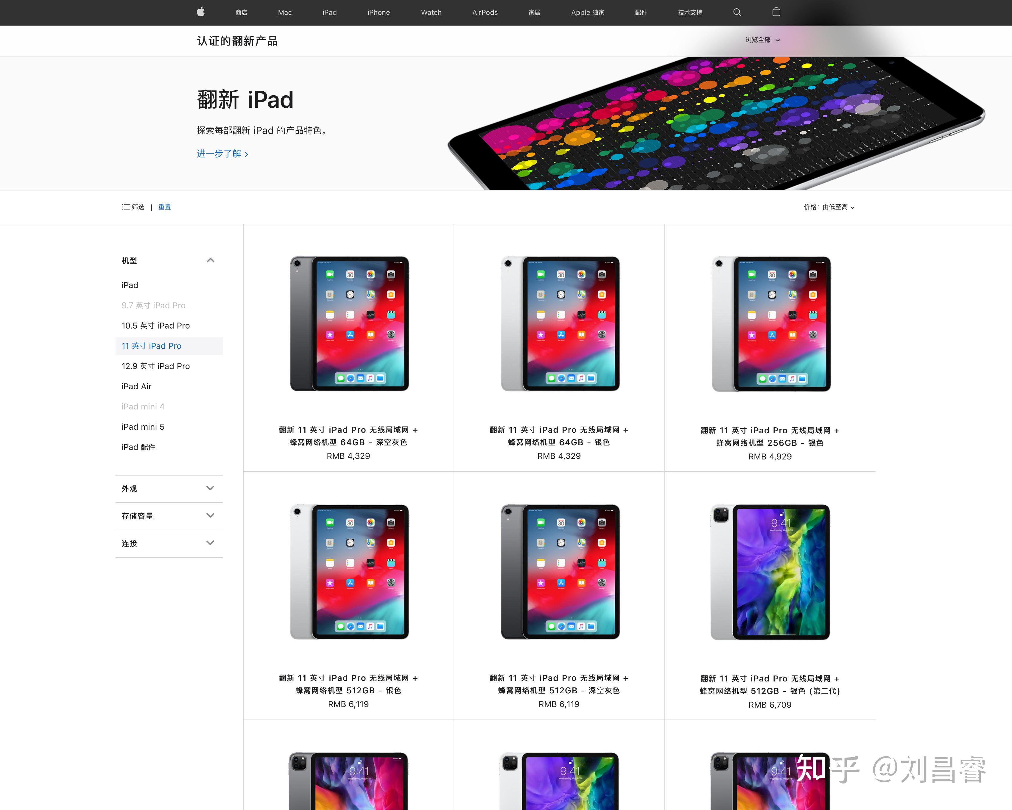Select the Mac menu item

point(285,12)
